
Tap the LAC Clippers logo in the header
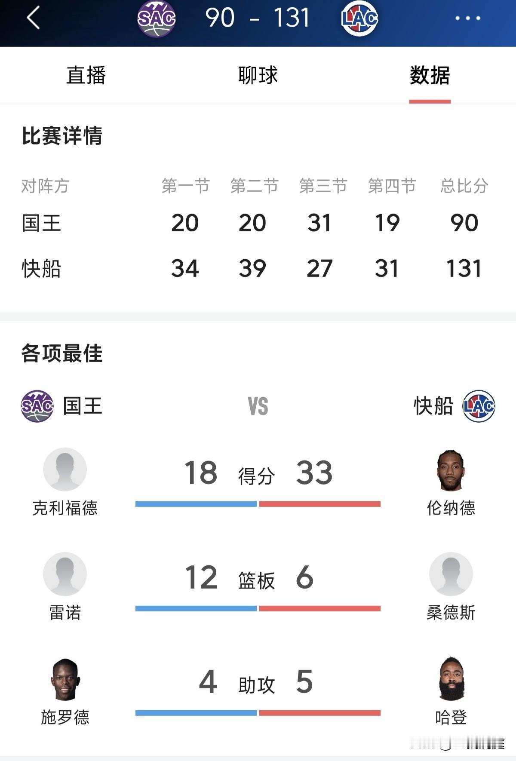tap(360, 18)
